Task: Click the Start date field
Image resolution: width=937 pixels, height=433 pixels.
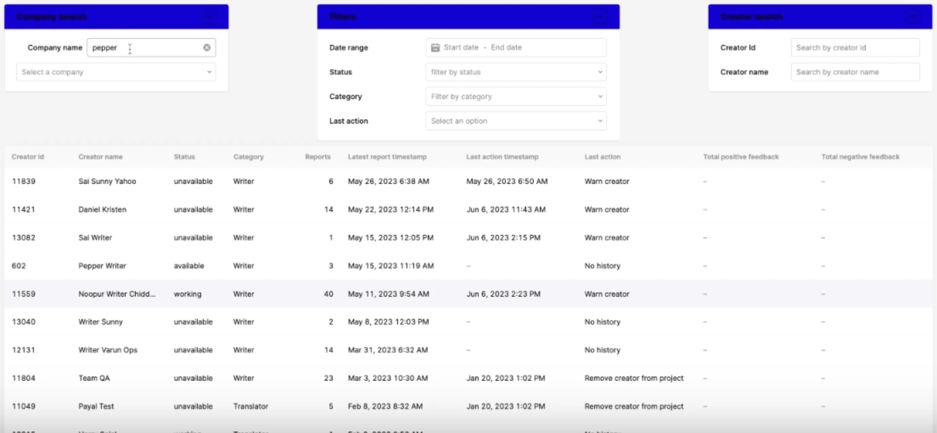Action: [x=461, y=47]
